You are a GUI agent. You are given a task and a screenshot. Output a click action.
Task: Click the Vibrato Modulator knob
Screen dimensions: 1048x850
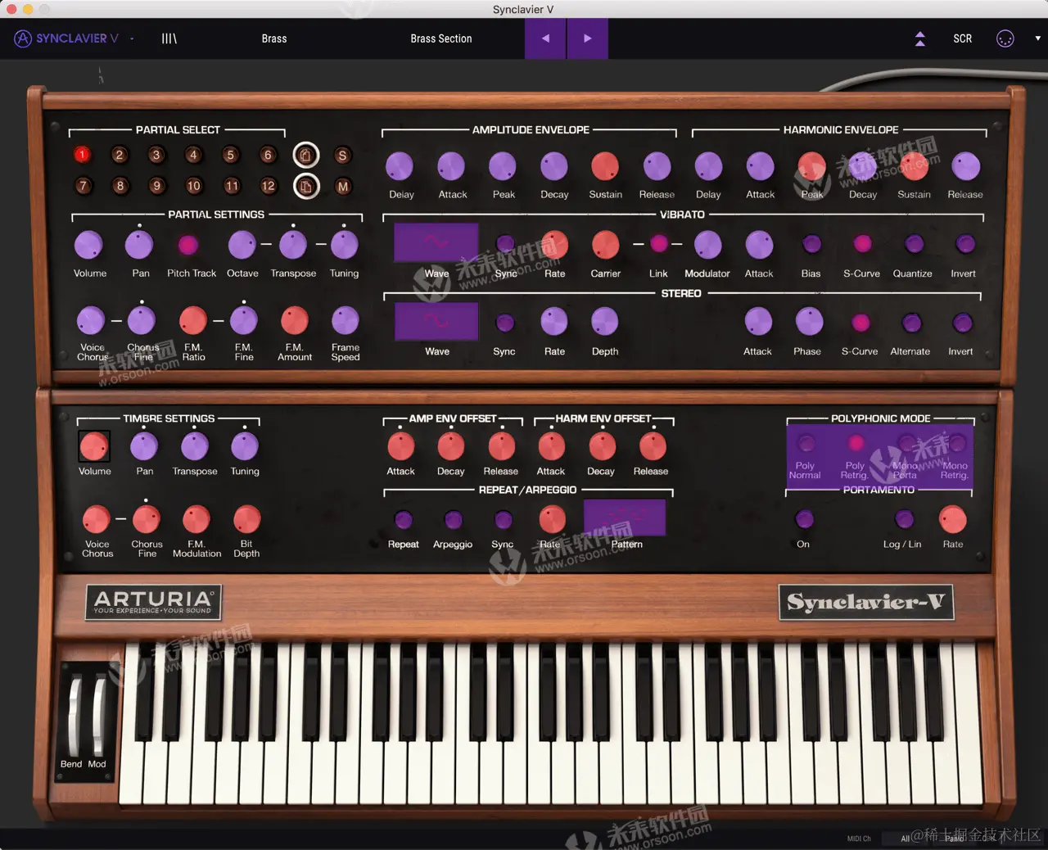[x=707, y=244]
